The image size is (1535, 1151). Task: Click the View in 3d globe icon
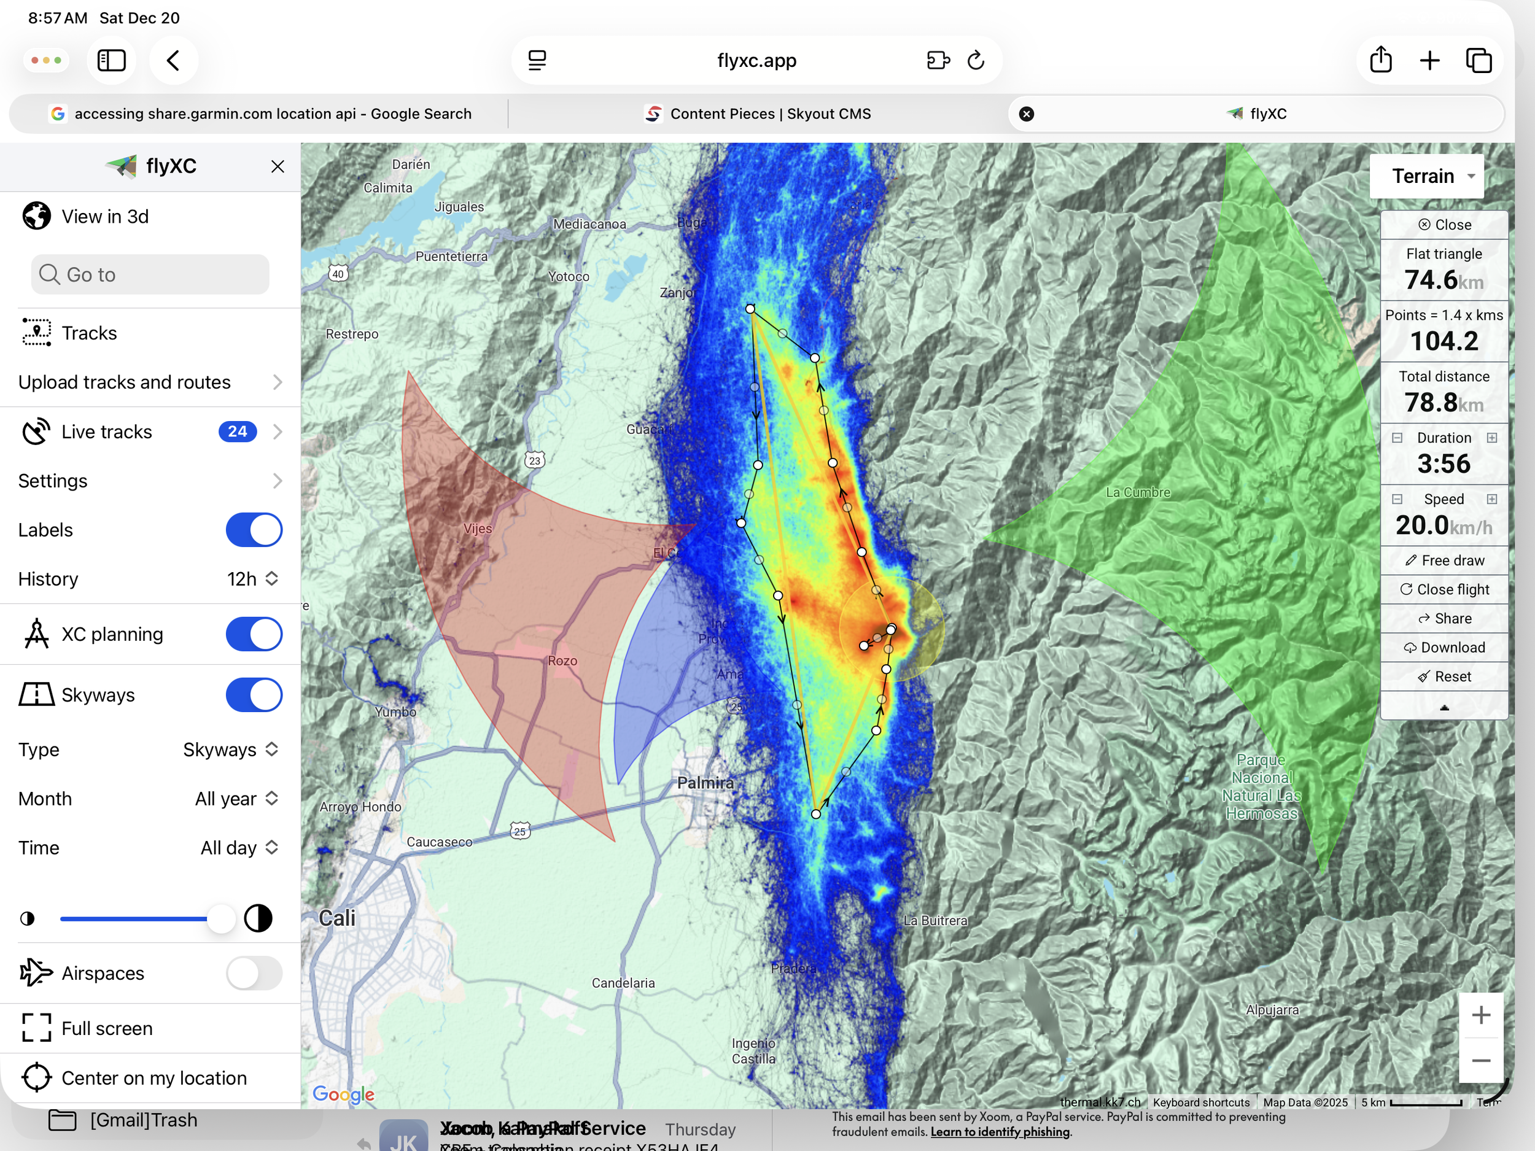coord(36,215)
